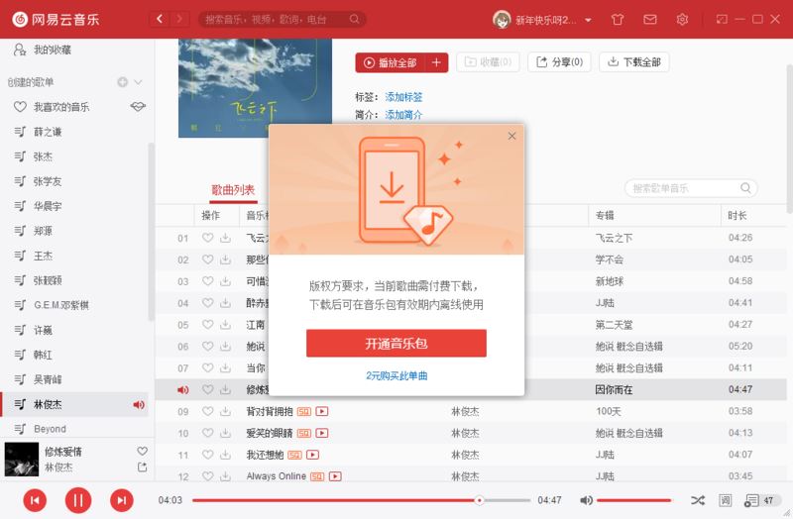
Task: Click SQ badge of 爱笑的眼睛
Action: [x=304, y=433]
